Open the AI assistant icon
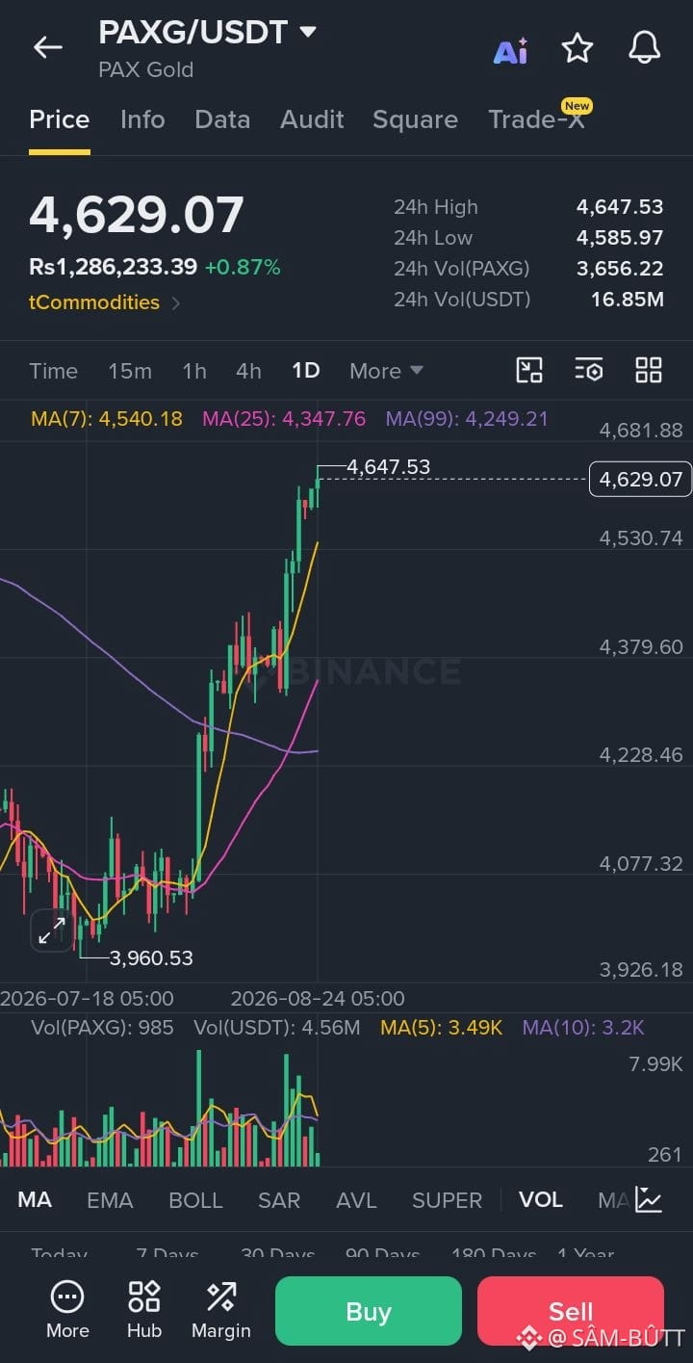Viewport: 693px width, 1363px height. [510, 50]
